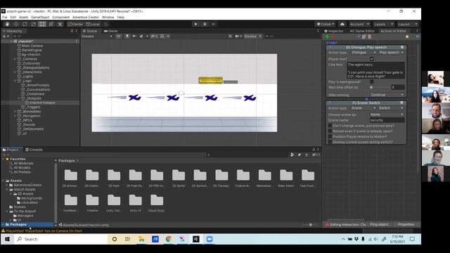Open the After running Continue dropdown
This screenshot has height=253, width=450.
pos(387,95)
